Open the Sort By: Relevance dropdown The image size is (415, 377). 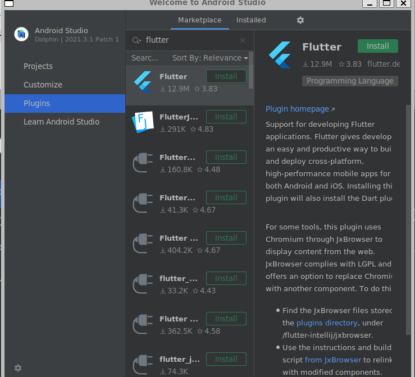(x=210, y=58)
